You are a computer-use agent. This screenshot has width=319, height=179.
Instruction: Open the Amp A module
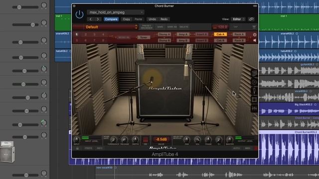coord(183,34)
